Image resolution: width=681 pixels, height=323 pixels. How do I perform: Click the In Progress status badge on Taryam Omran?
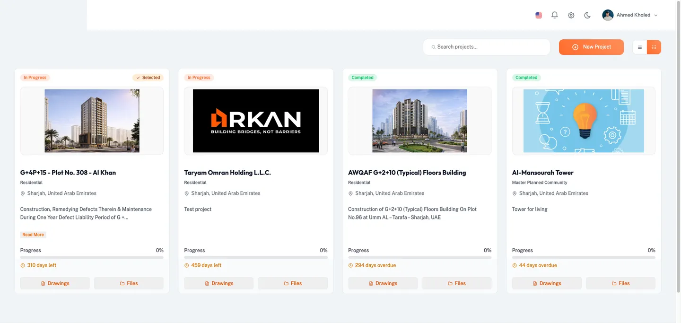(x=199, y=77)
